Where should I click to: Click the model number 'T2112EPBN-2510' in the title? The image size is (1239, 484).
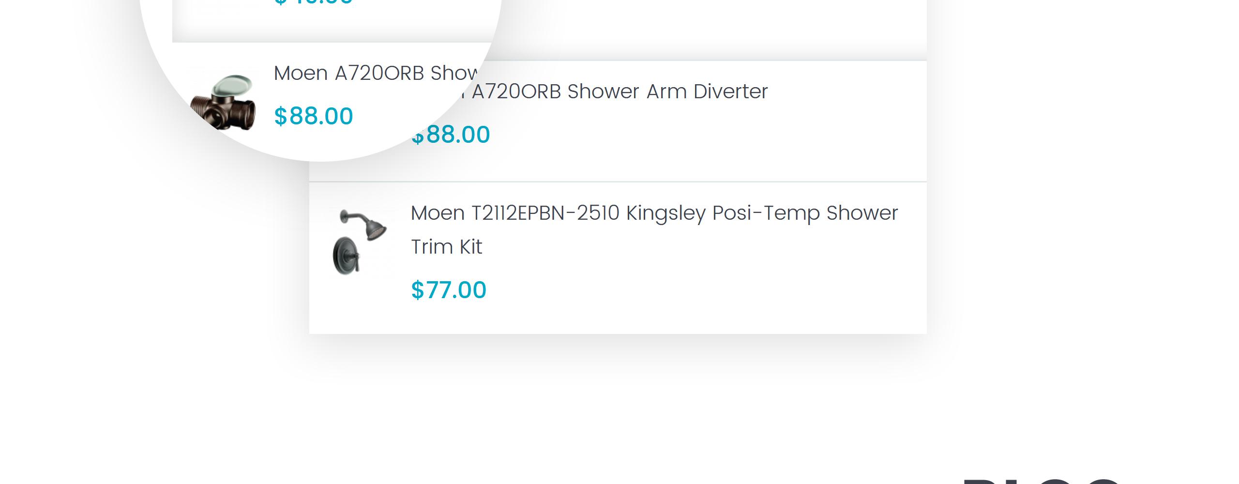pos(545,213)
